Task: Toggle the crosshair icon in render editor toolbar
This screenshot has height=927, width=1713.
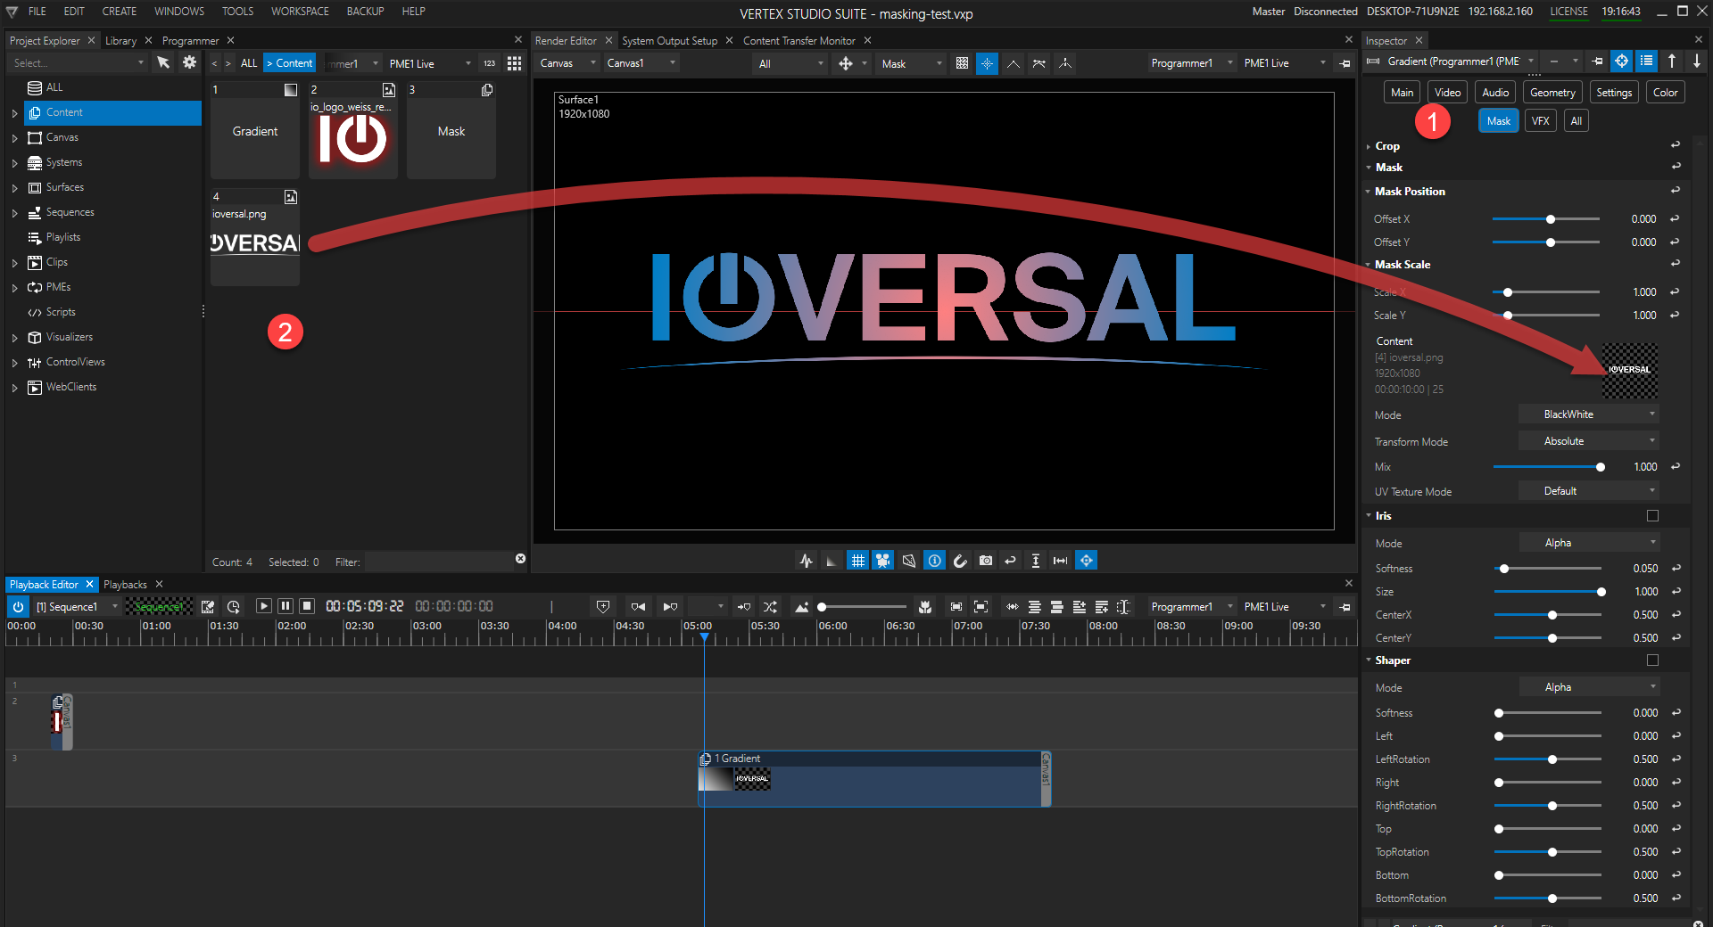Action: point(987,63)
